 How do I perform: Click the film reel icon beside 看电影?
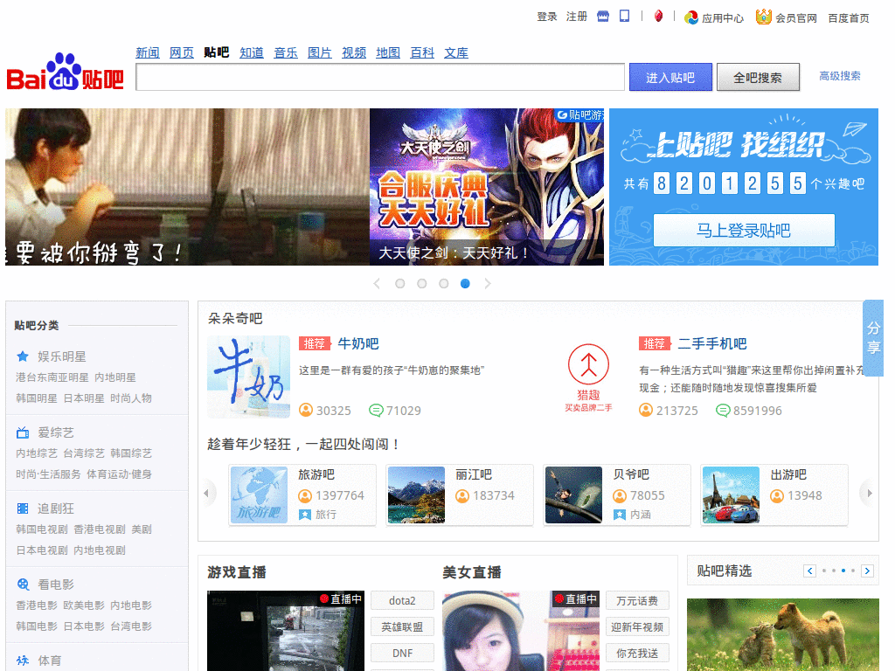click(x=23, y=585)
